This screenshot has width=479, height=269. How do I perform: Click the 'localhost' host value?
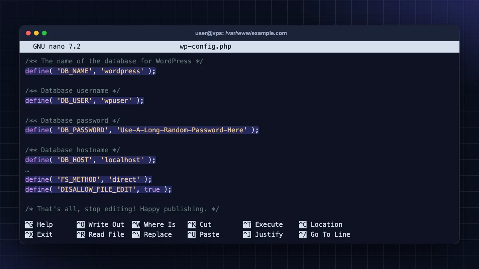point(122,160)
